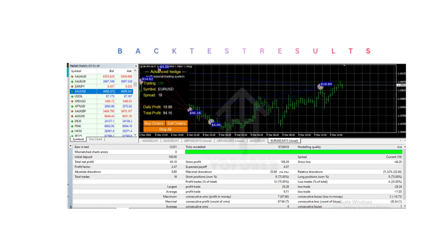The image size is (430, 242).
Task: Click the up arrow icon beside XAUUSD
Action: point(72,91)
